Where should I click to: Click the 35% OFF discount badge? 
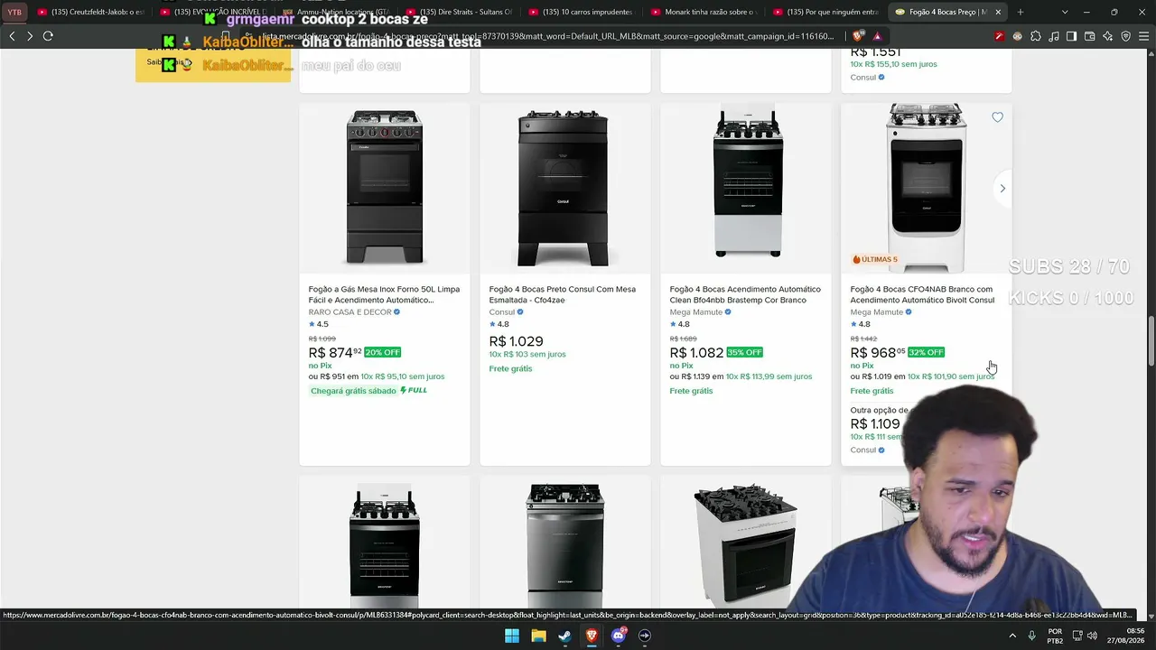744,352
